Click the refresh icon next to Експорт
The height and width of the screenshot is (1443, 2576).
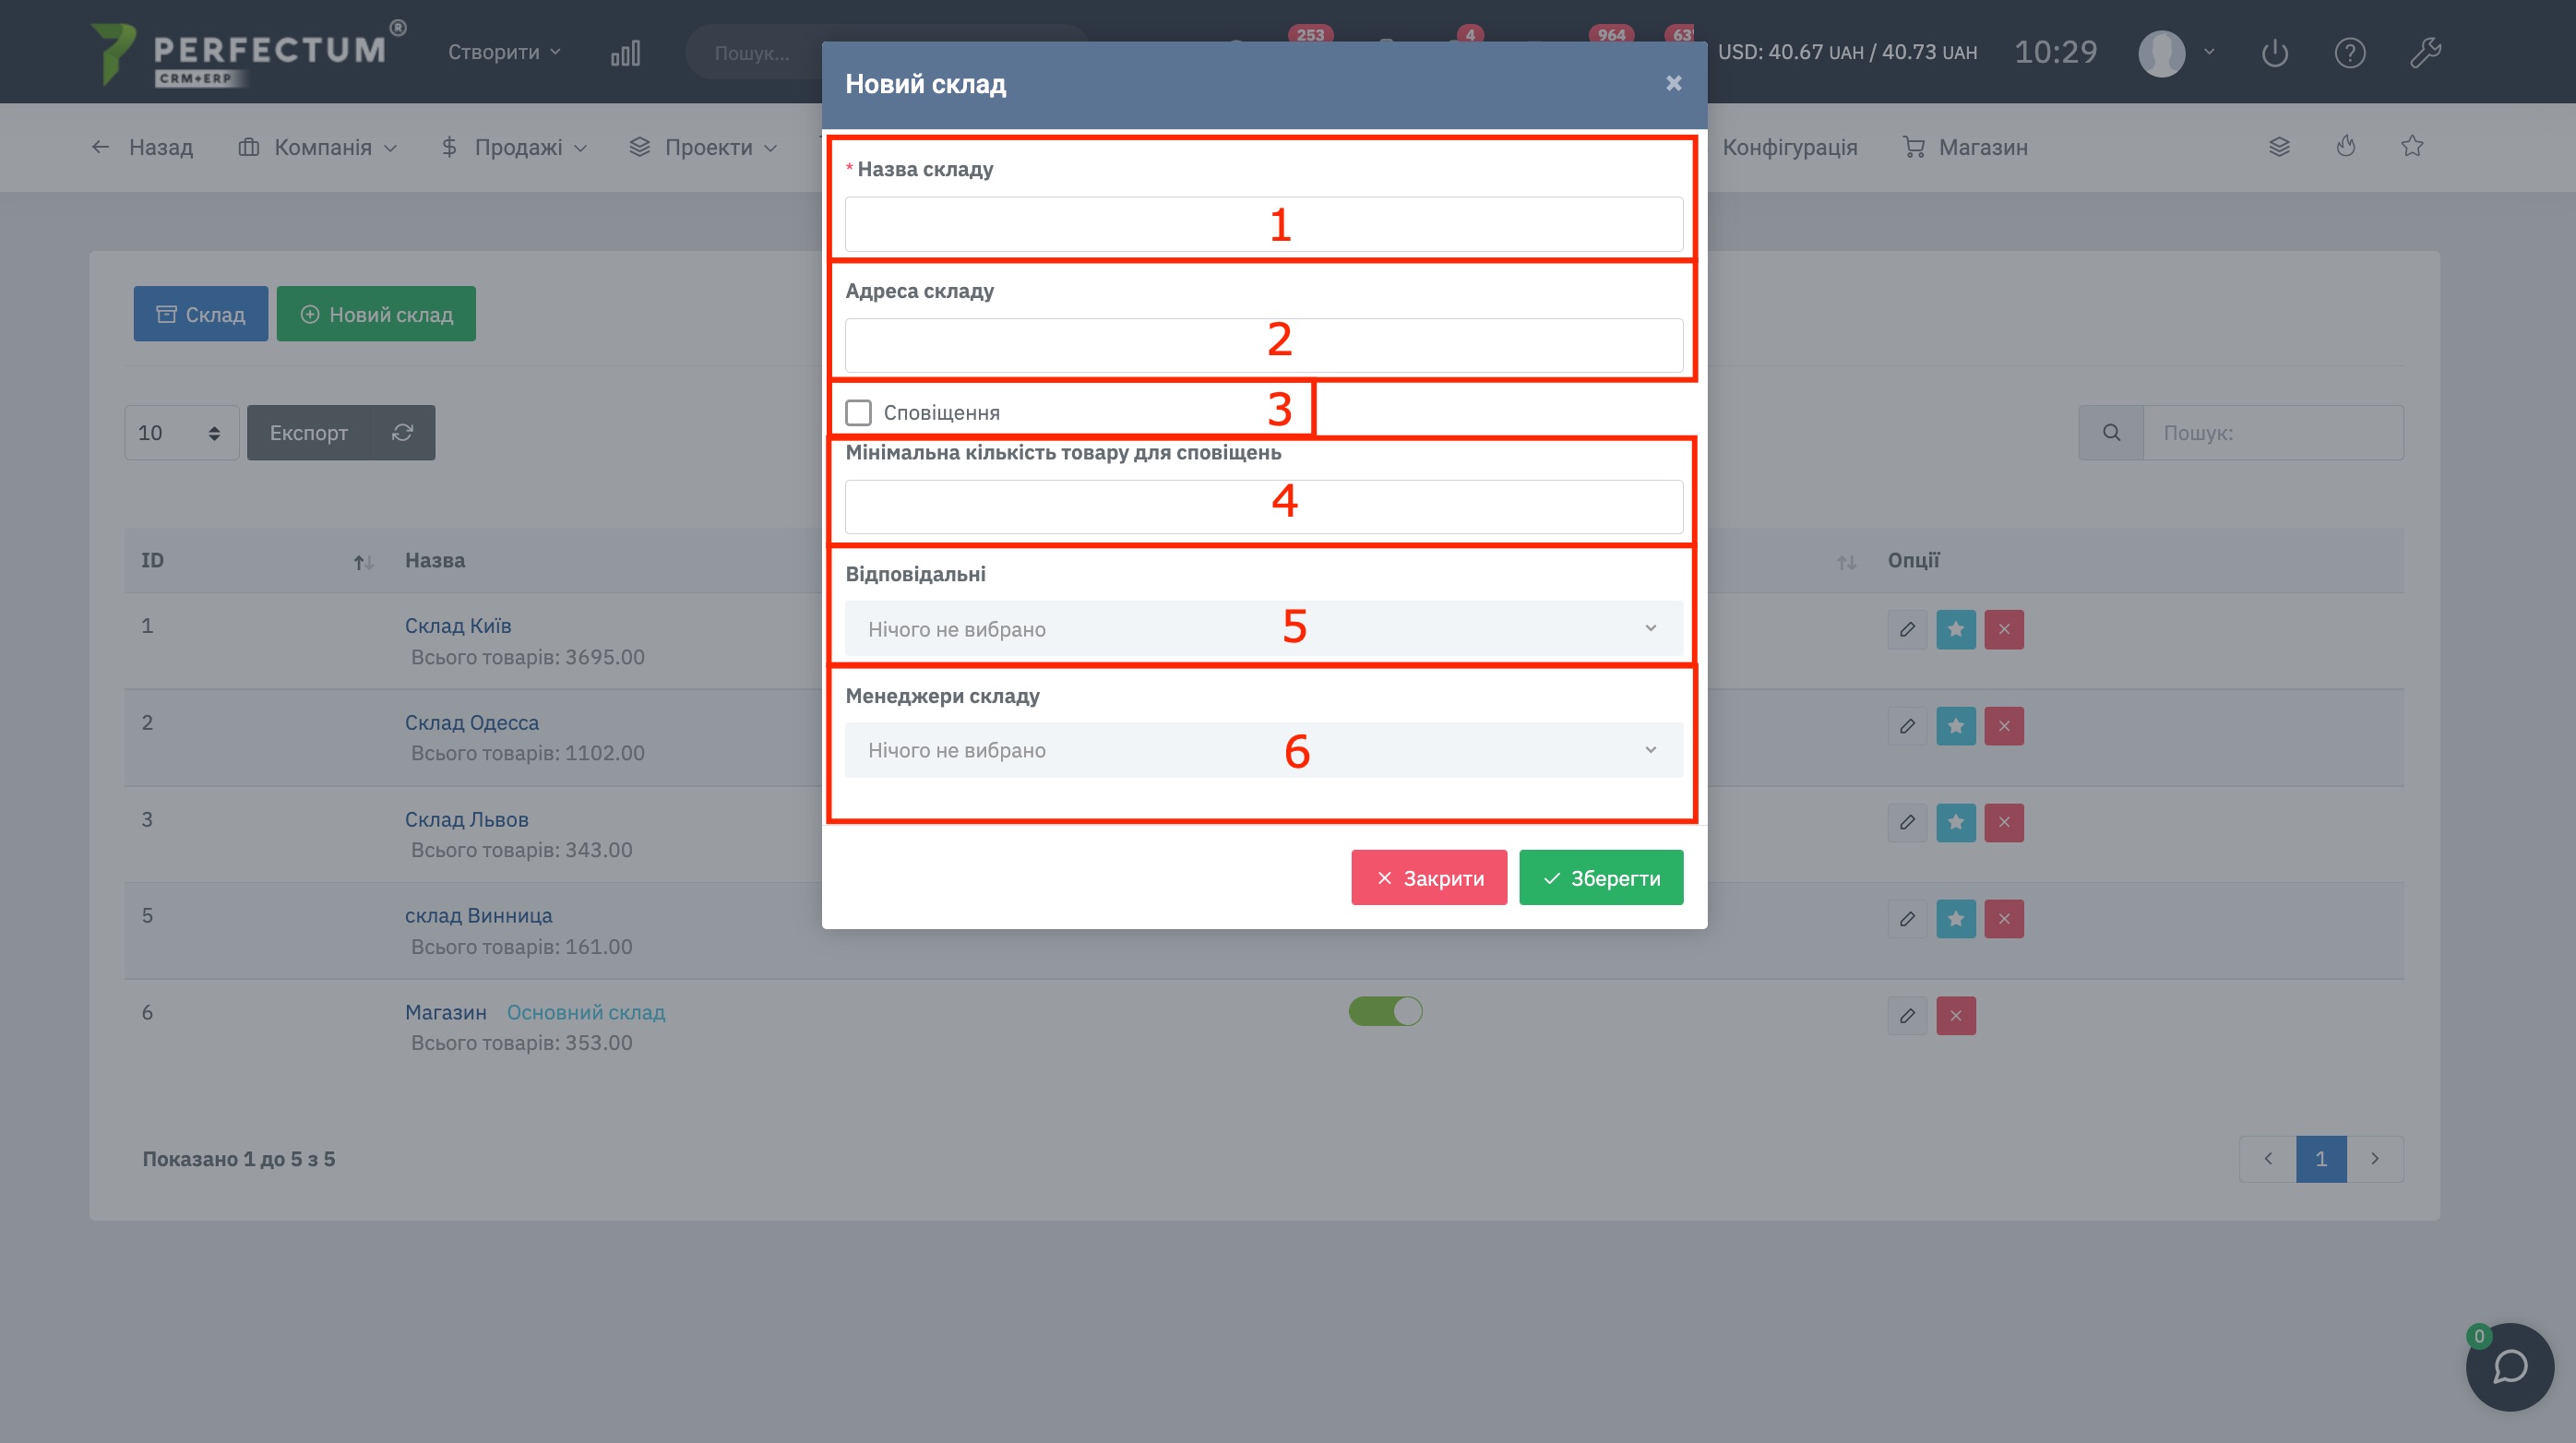(403, 432)
